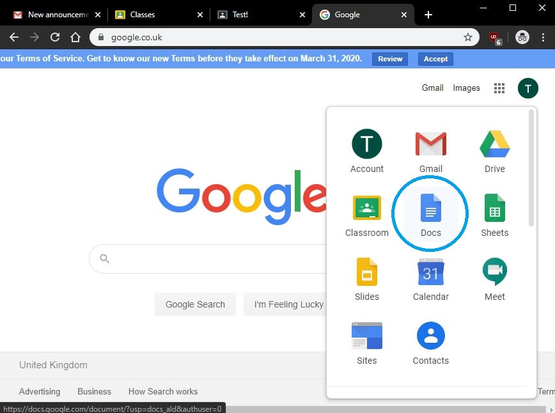Click the green profile avatar
The width and height of the screenshot is (555, 413).
pyautogui.click(x=528, y=88)
